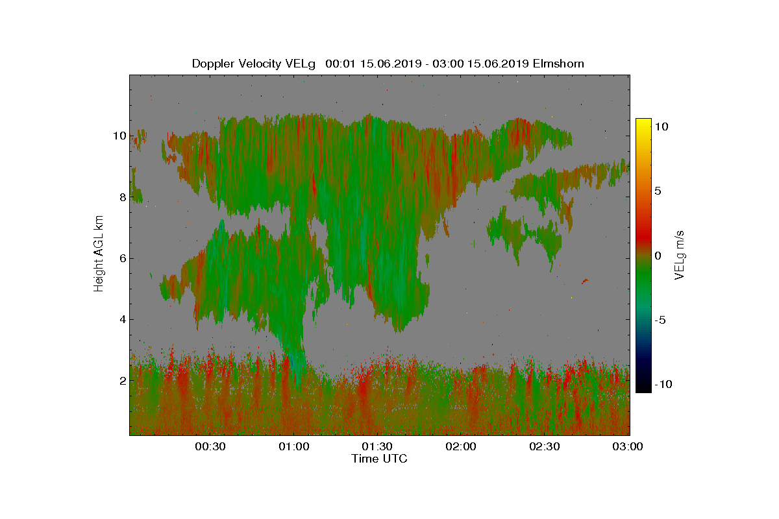Click colorbar tick label '0'
This screenshot has width=779, height=519.
657,256
